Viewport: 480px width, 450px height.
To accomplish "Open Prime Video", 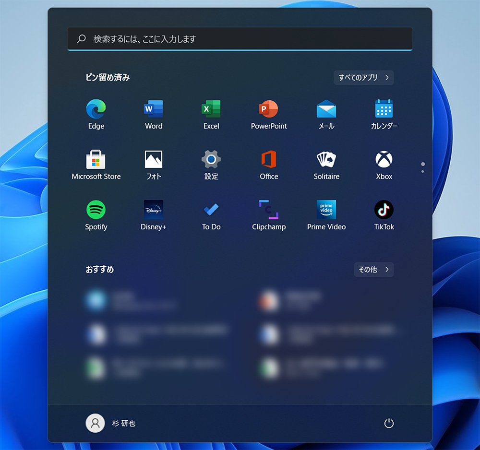I will pyautogui.click(x=326, y=216).
